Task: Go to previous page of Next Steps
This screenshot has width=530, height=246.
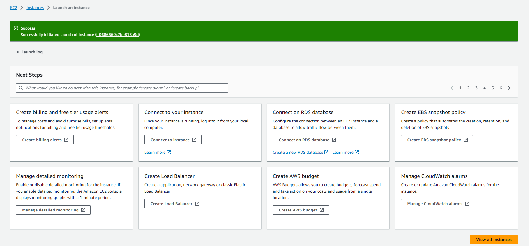Action: point(452,88)
